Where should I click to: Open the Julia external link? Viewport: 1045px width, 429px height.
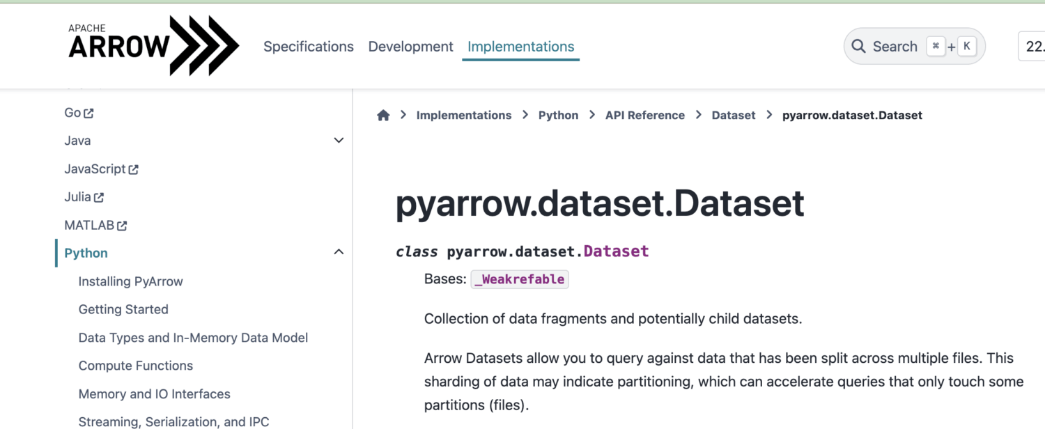(x=84, y=197)
